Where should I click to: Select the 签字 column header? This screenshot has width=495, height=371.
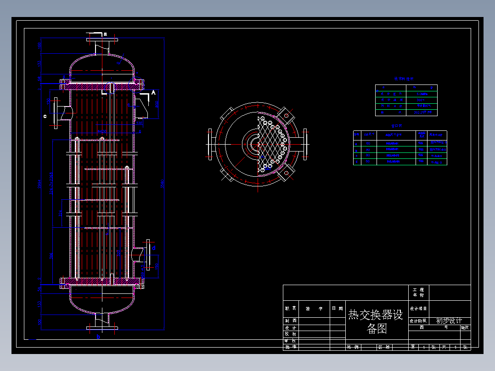tap(314, 309)
